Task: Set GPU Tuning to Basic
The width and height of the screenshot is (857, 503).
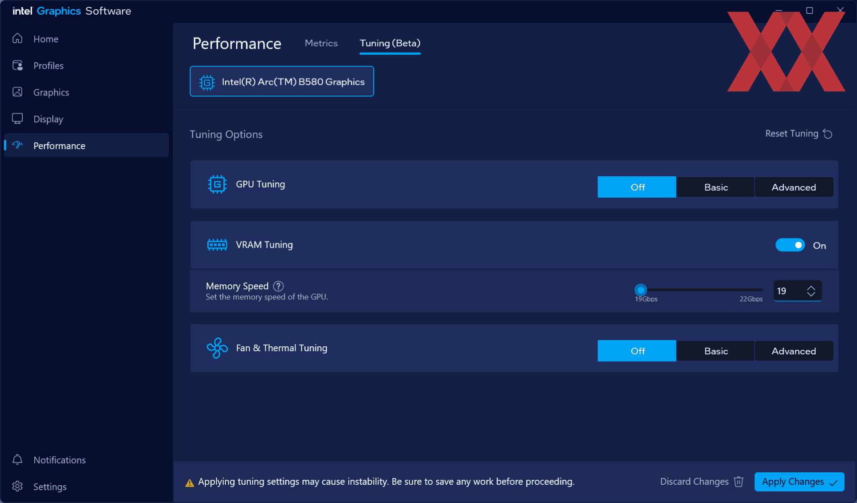Action: 716,187
